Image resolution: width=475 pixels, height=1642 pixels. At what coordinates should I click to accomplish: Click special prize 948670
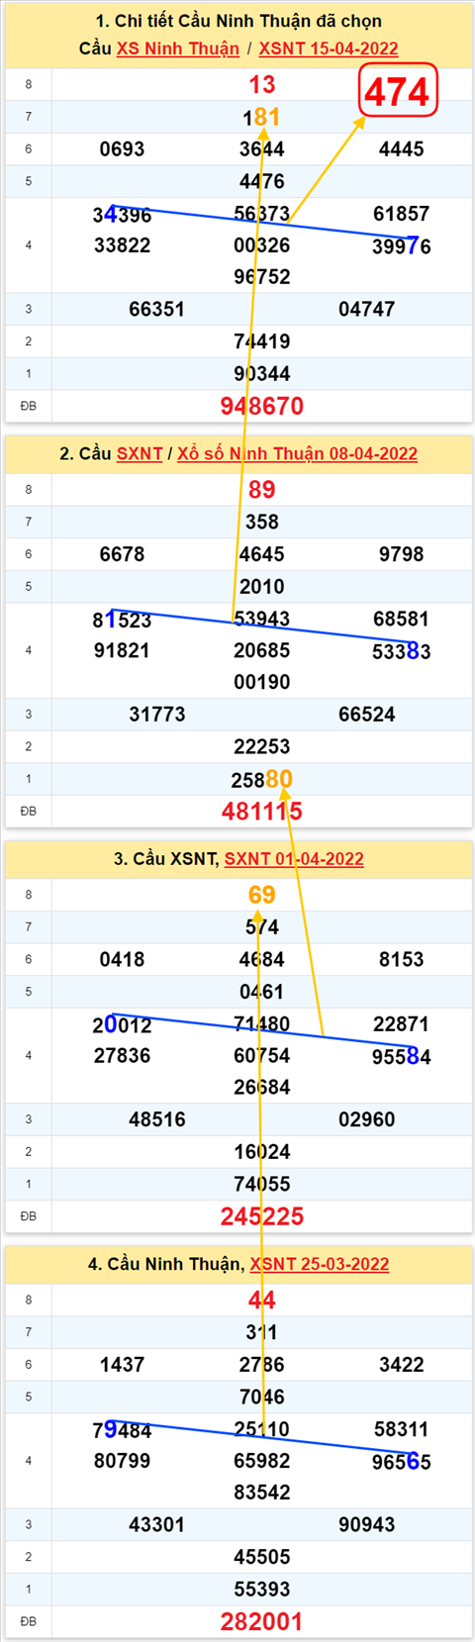click(262, 406)
